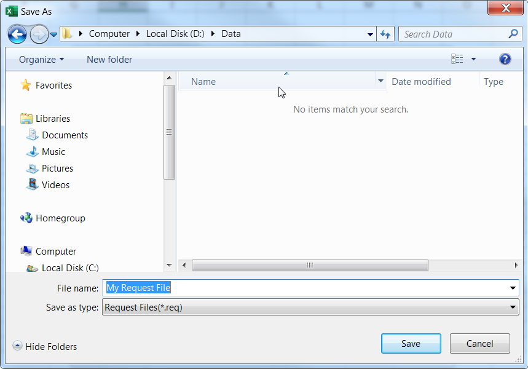
Task: Open the Help question mark icon
Action: pos(505,59)
